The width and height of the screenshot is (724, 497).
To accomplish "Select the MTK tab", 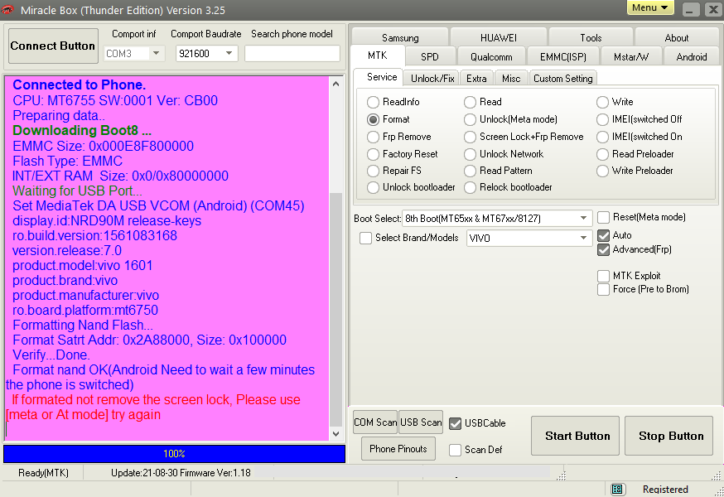I will 377,55.
